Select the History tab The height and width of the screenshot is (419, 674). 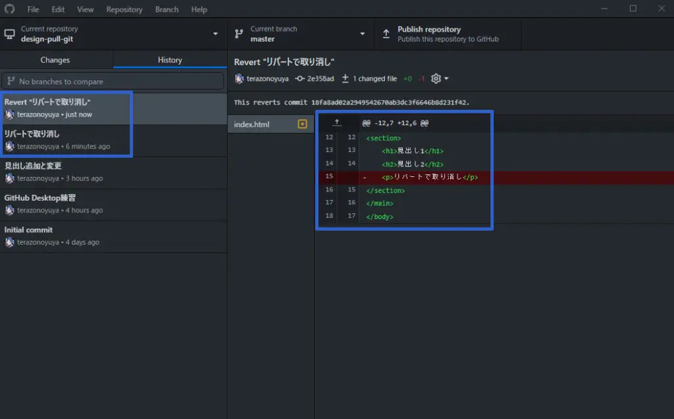170,60
